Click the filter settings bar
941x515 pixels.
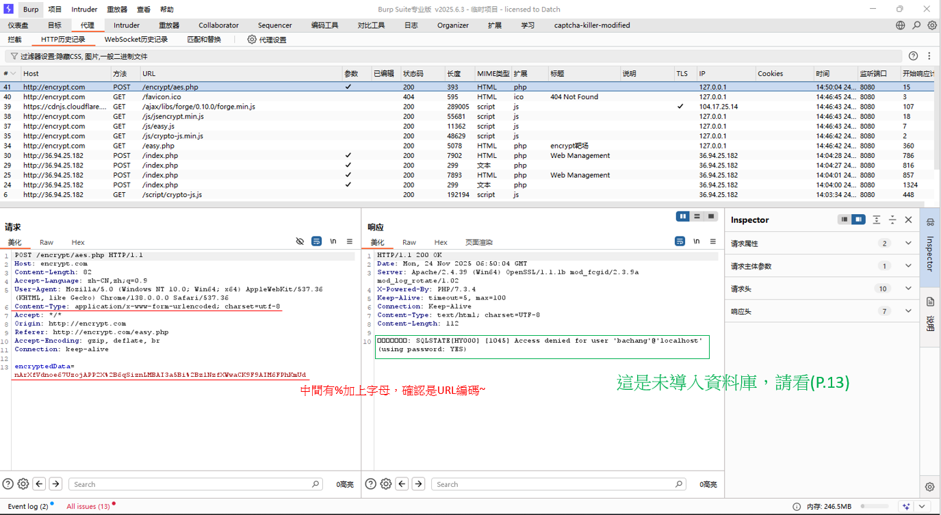453,56
